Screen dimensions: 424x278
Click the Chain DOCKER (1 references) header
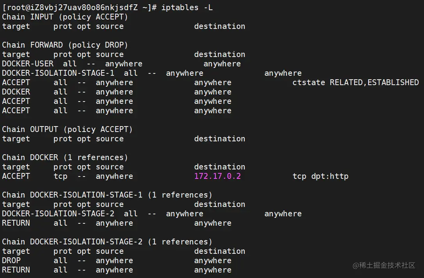(x=65, y=157)
